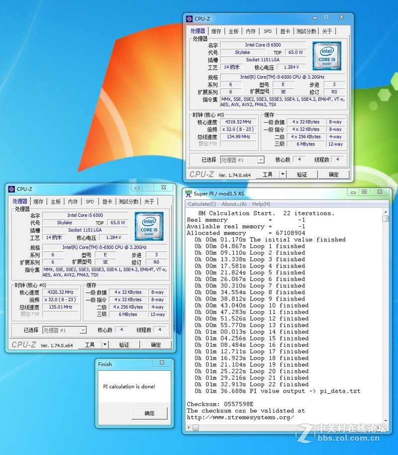
Task: Switch to the 内存 tab in the 4319.52 MHz window
Action: (x=250, y=31)
